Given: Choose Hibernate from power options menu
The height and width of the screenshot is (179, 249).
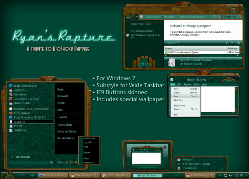Looking at the screenshot, I should pyautogui.click(x=88, y=163).
